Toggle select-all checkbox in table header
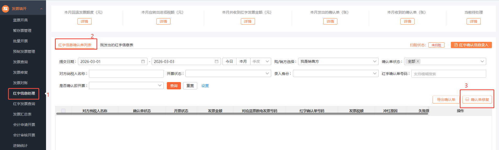Image resolution: width=499 pixels, height=150 pixels. pyautogui.click(x=63, y=111)
